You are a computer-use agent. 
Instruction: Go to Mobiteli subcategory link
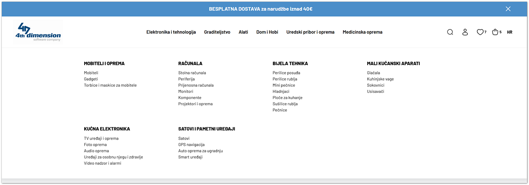pyautogui.click(x=91, y=73)
